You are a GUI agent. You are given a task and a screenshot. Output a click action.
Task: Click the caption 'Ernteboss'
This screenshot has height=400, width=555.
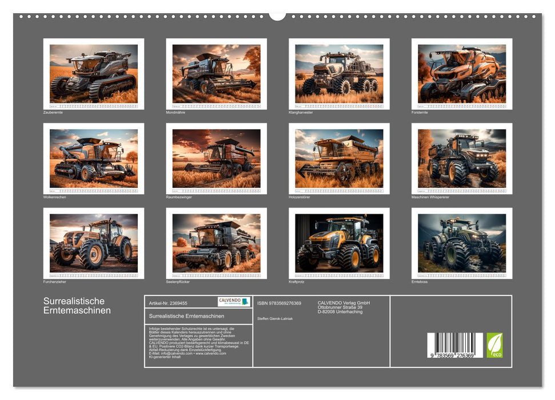pyautogui.click(x=420, y=282)
